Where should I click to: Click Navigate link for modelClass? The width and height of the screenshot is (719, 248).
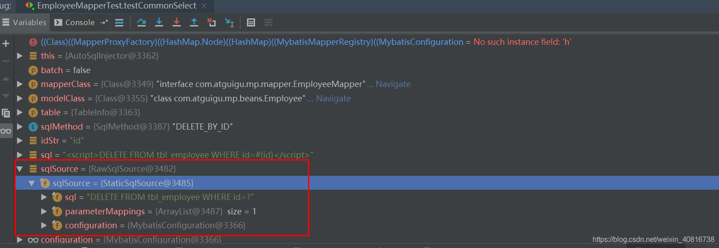coord(334,98)
